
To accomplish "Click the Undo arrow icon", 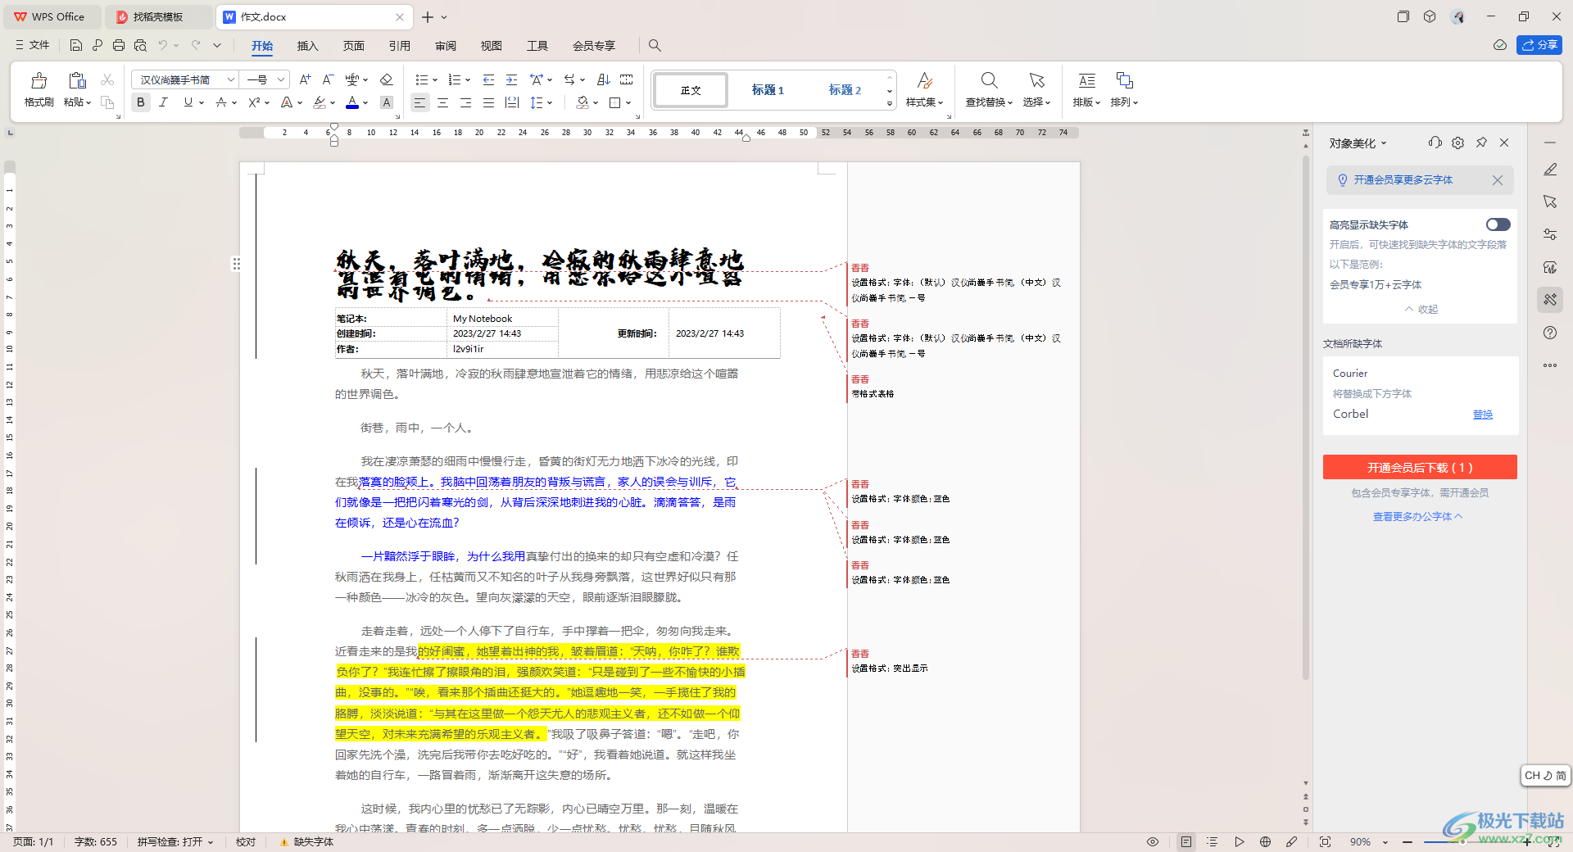I will [x=163, y=45].
